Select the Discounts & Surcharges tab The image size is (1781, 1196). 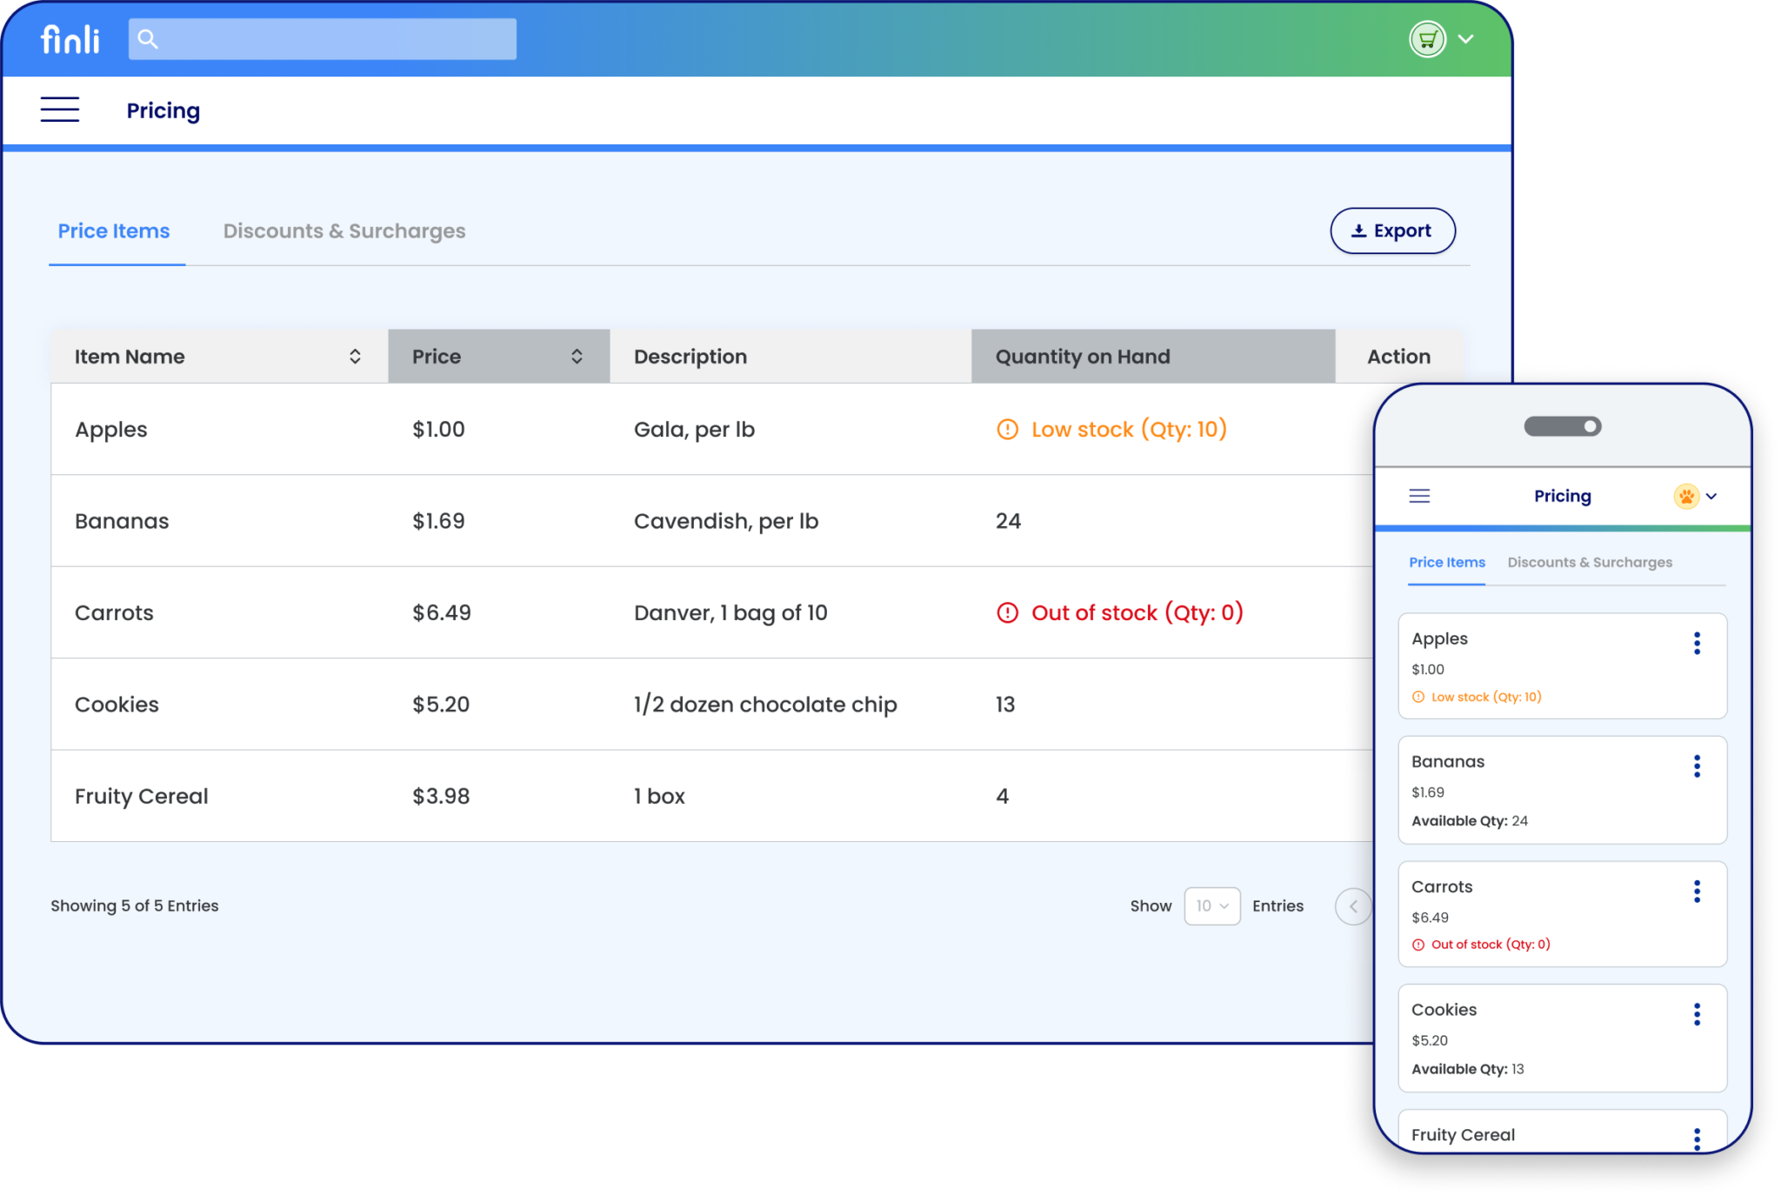point(344,231)
